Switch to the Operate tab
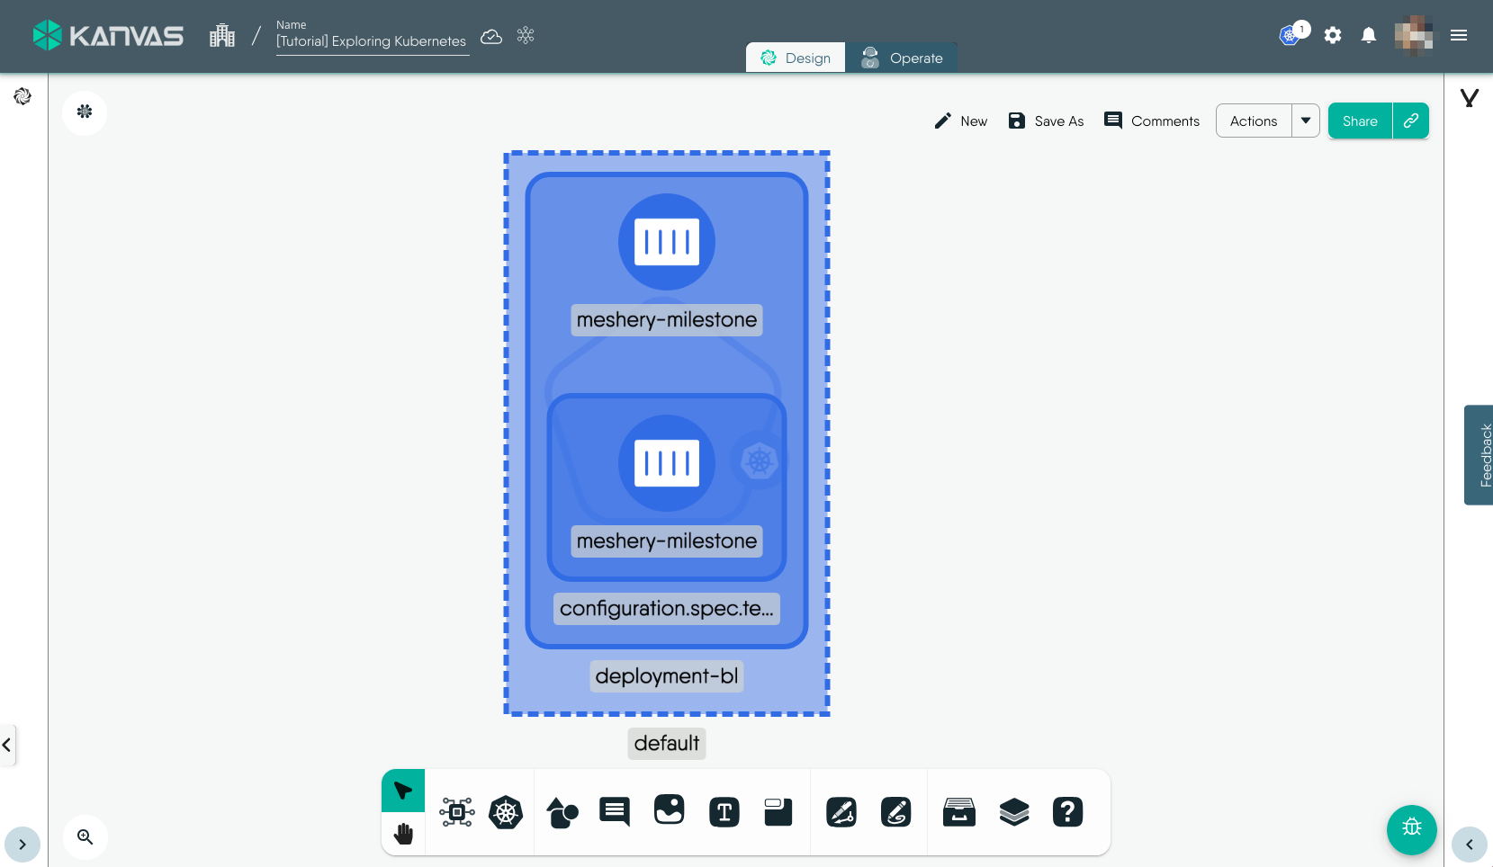 tap(902, 58)
